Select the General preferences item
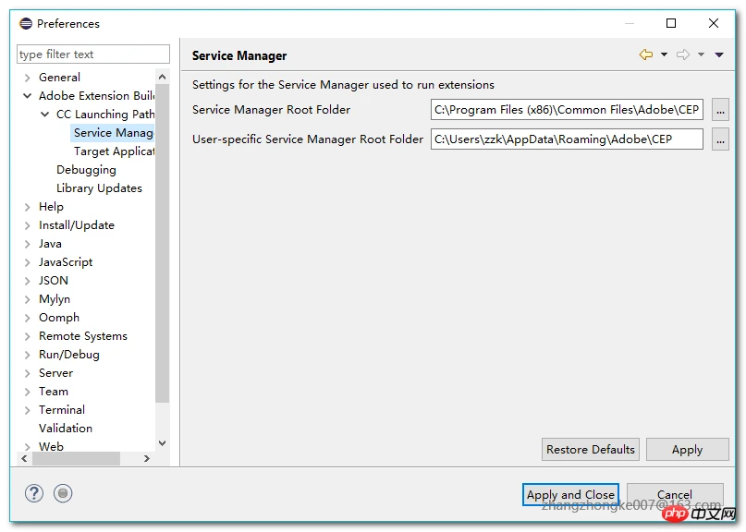 click(x=59, y=77)
